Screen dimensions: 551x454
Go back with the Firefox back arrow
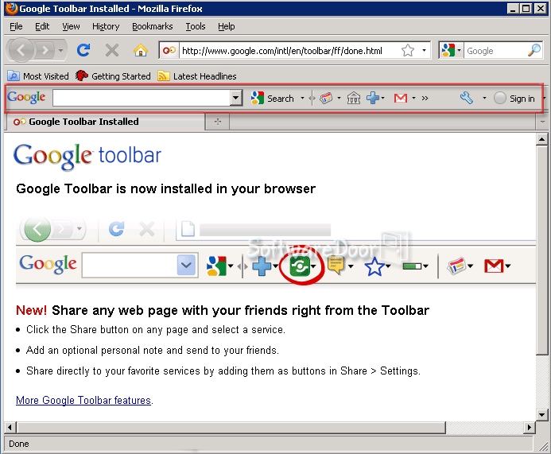click(x=21, y=51)
